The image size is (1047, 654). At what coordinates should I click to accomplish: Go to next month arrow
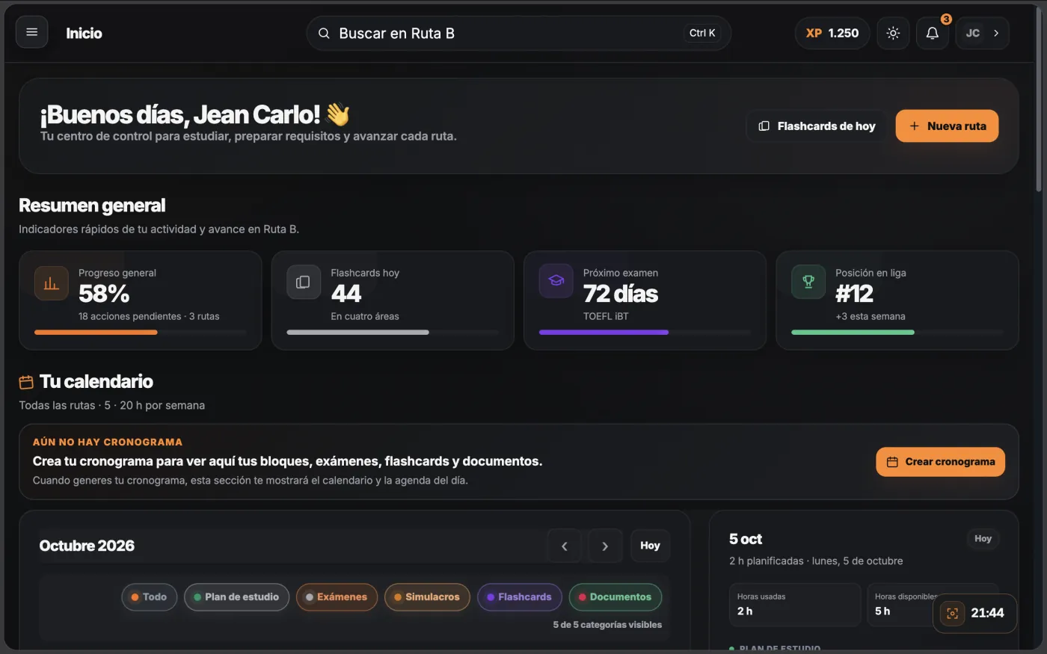[605, 546]
